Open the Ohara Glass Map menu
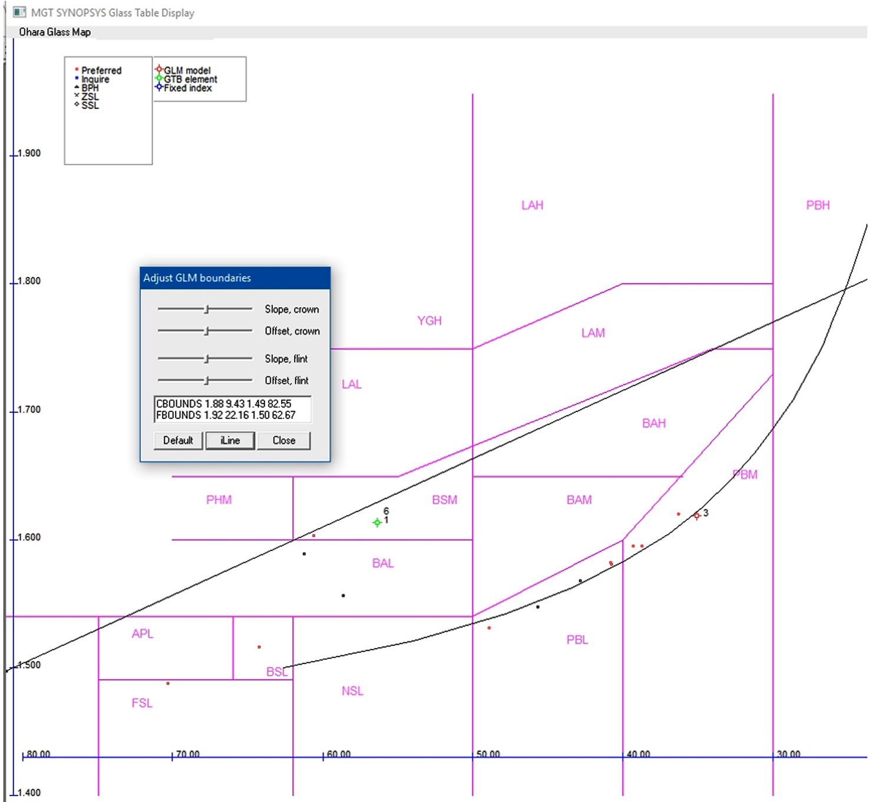 tap(54, 32)
